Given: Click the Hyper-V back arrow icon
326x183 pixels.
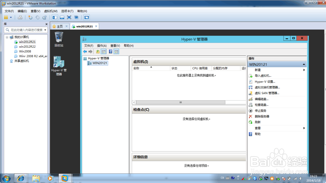Looking at the screenshot, I should (x=85, y=51).
